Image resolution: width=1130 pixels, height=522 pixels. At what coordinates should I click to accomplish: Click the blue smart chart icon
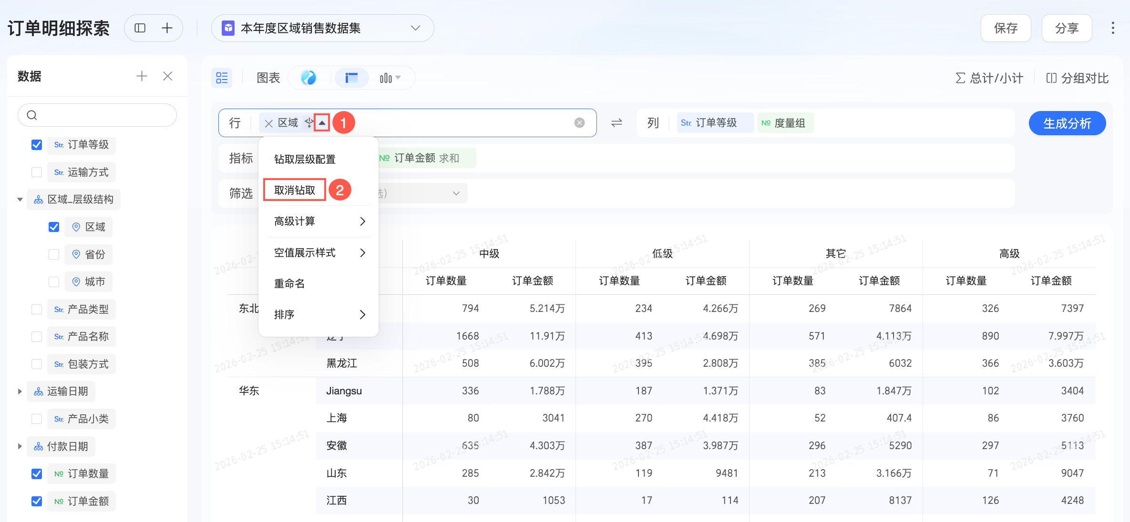(x=308, y=78)
